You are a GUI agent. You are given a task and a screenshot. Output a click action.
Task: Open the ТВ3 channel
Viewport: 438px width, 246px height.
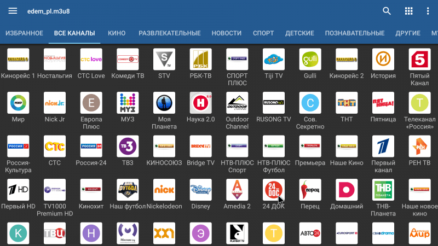pyautogui.click(x=128, y=146)
